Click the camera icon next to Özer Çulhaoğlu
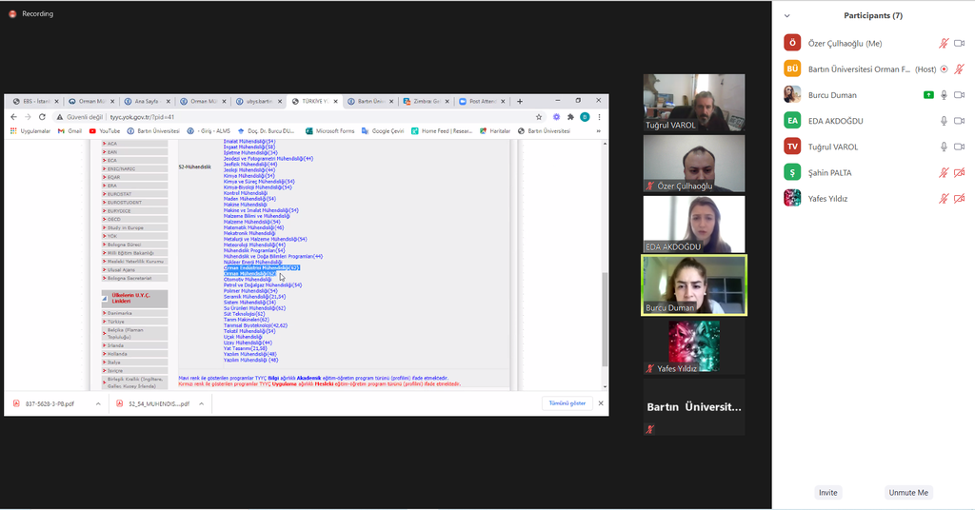This screenshot has width=975, height=510. click(959, 43)
